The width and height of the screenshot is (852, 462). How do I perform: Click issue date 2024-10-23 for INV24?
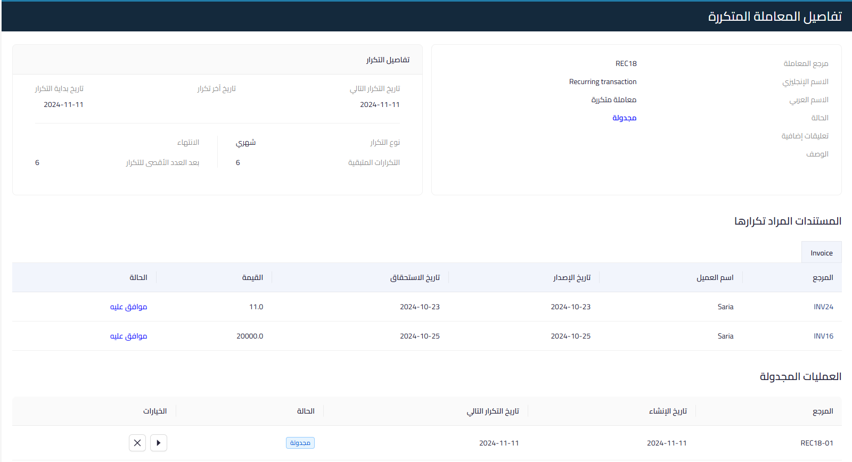coord(570,307)
